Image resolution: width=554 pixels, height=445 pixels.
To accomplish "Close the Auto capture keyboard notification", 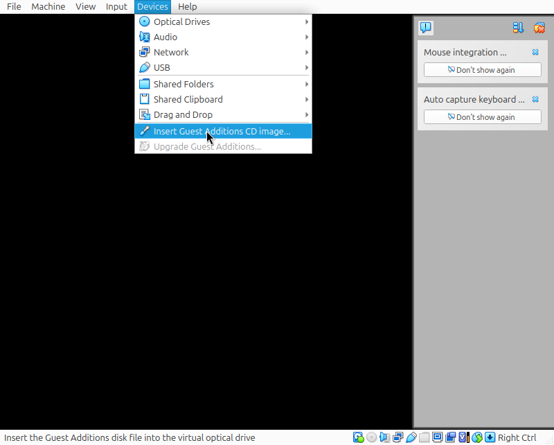I will 535,100.
